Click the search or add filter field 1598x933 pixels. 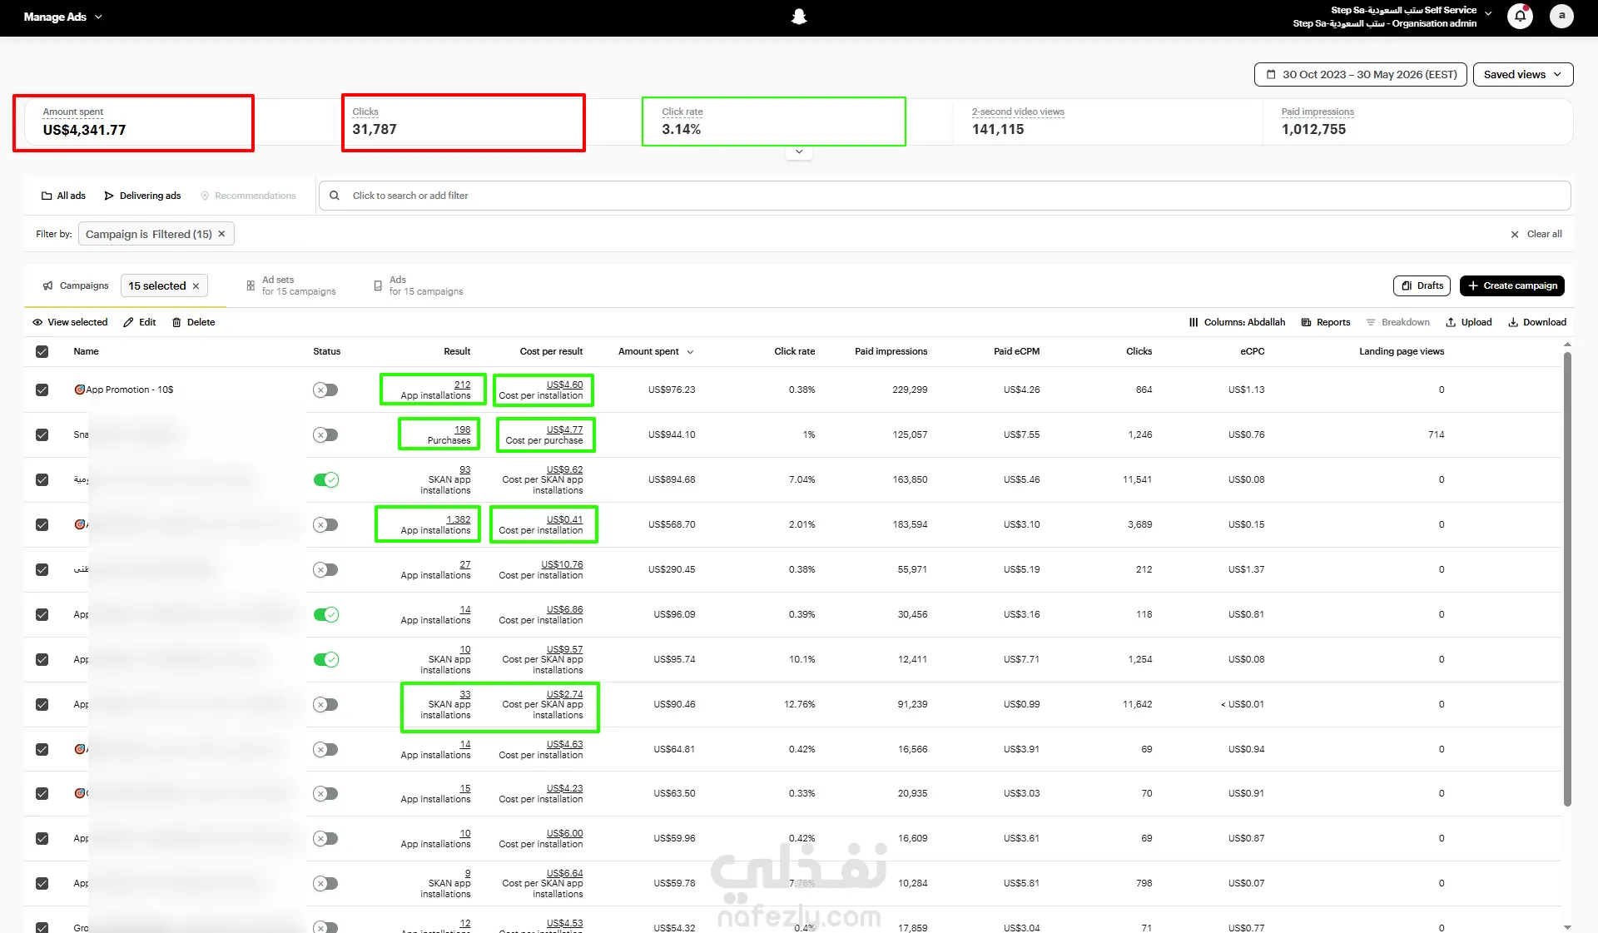pyautogui.click(x=945, y=196)
